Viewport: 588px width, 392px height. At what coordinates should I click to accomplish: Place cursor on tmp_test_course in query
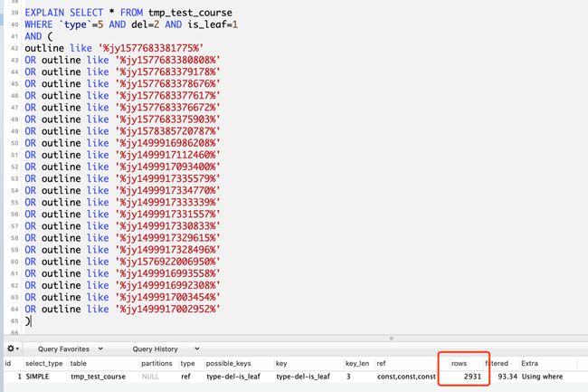click(x=190, y=13)
